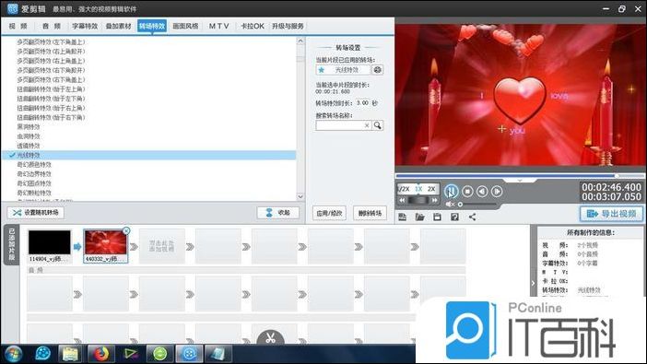Click the fast-forward double-arrow button
The width and height of the screenshot is (647, 364).
(434, 200)
